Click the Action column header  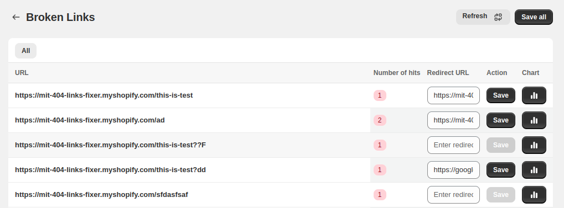(496, 73)
